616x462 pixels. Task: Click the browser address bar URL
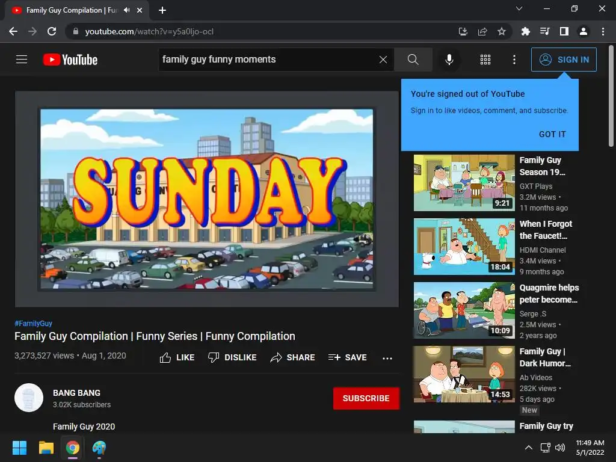click(x=149, y=31)
